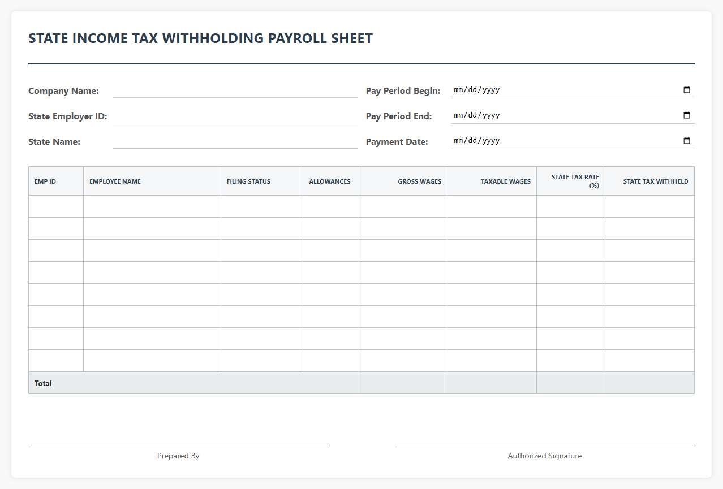Screen dimensions: 723x489
Task: Click the Company Name label
Action: [x=63, y=90]
